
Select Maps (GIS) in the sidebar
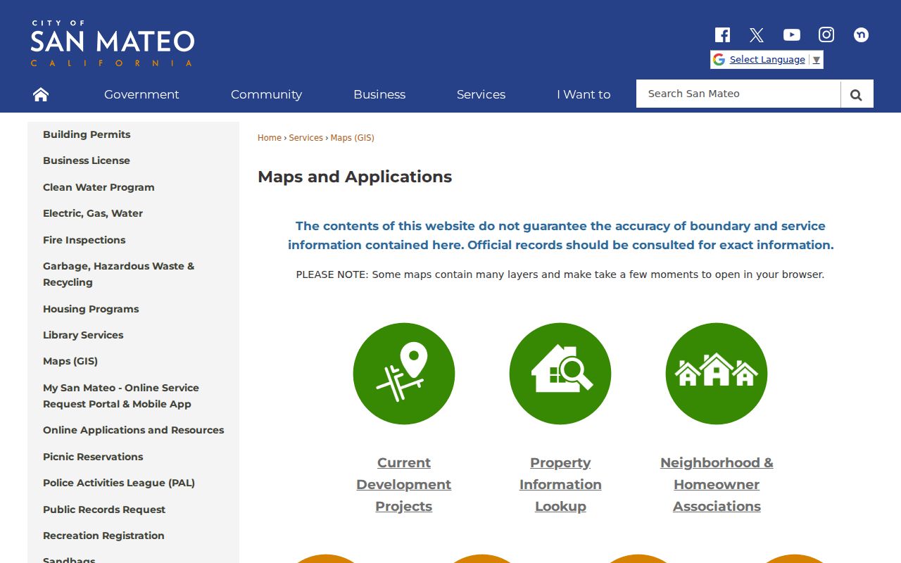coord(70,361)
